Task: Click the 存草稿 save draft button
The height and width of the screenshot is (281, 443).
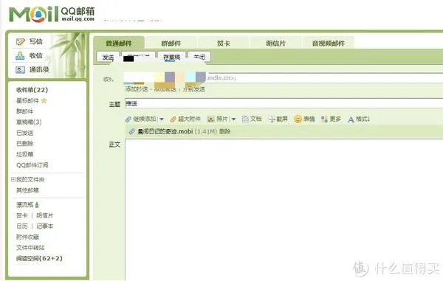Action: click(x=172, y=58)
